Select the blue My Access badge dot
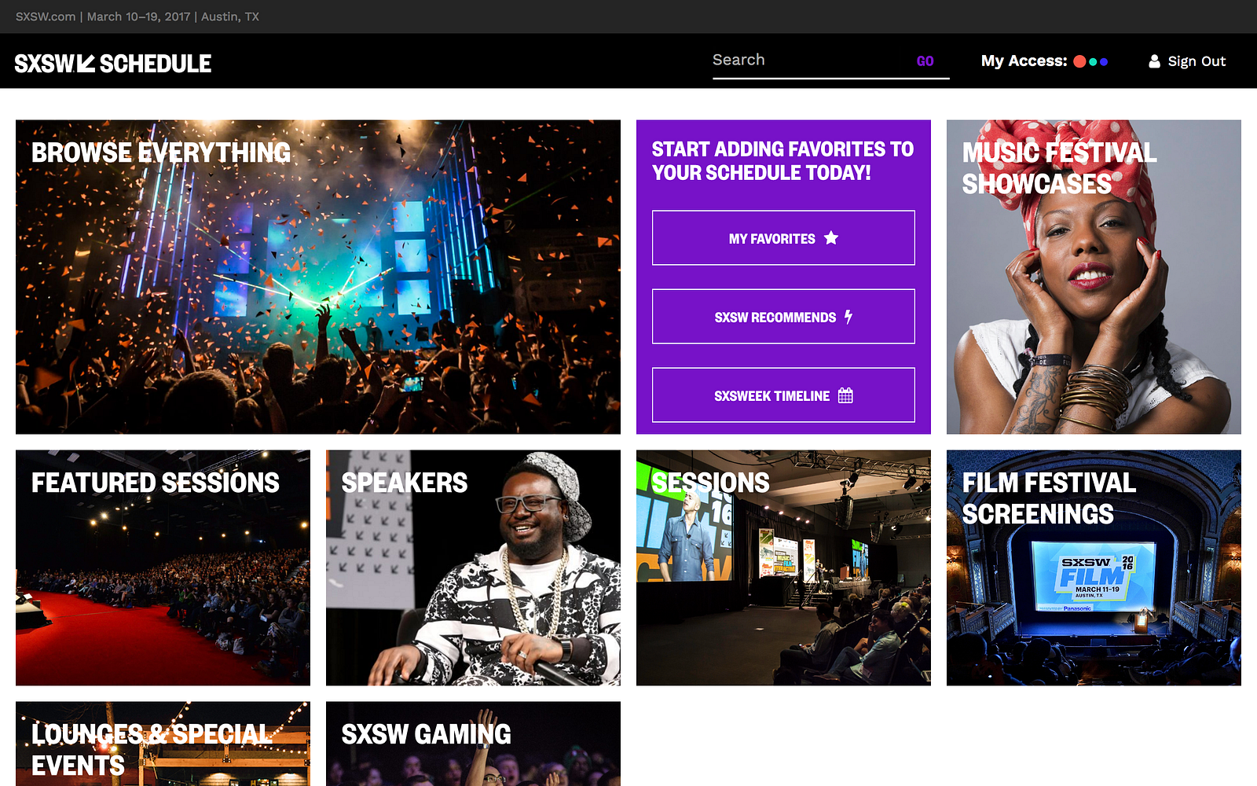Viewport: 1257px width, 786px height. [x=1104, y=61]
